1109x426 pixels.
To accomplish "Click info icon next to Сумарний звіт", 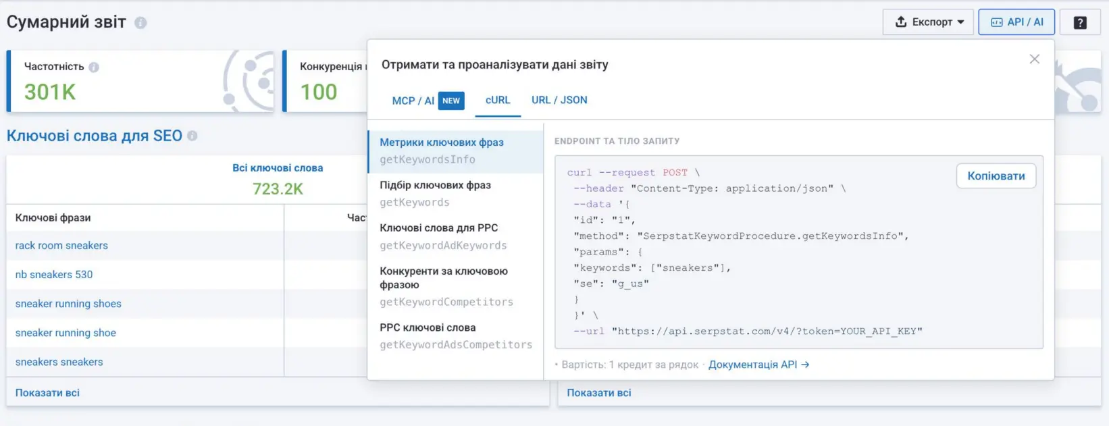I will [140, 23].
